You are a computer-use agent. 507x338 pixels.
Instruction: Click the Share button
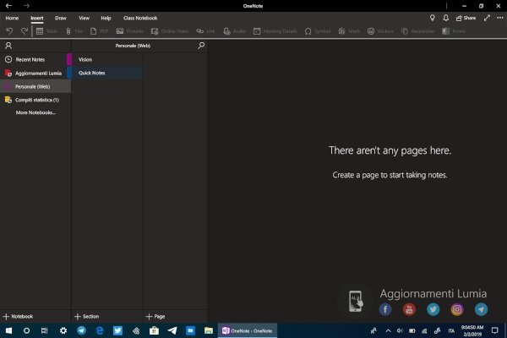pos(466,18)
